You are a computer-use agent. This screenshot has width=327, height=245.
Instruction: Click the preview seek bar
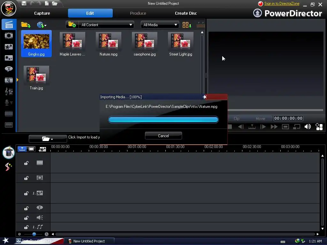(x=275, y=110)
